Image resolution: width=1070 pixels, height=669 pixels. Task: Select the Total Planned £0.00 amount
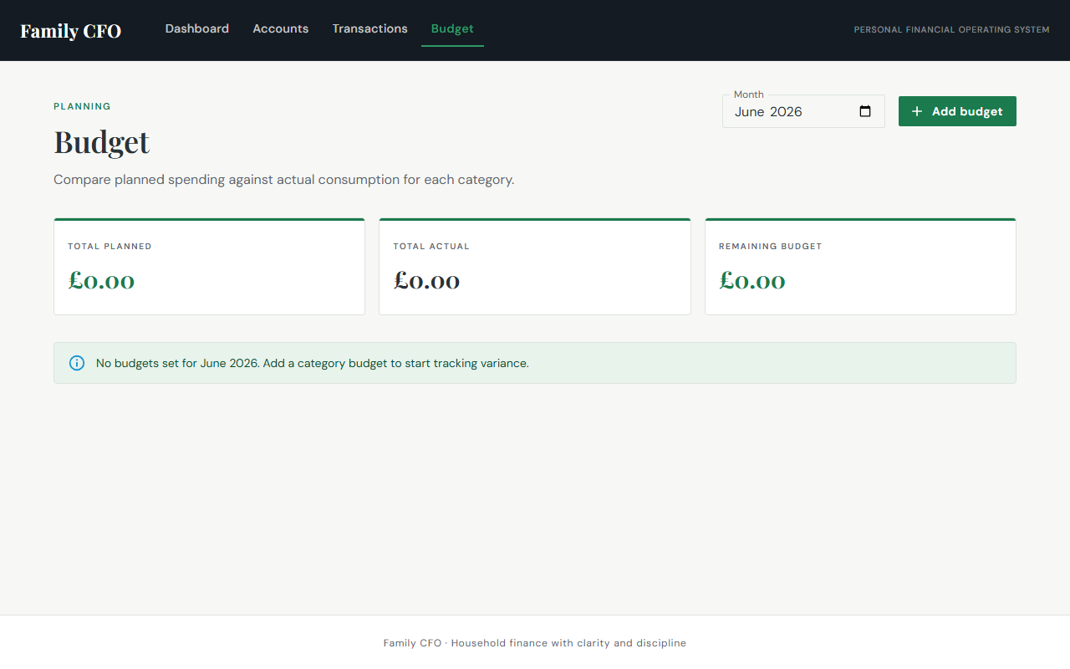tap(101, 281)
